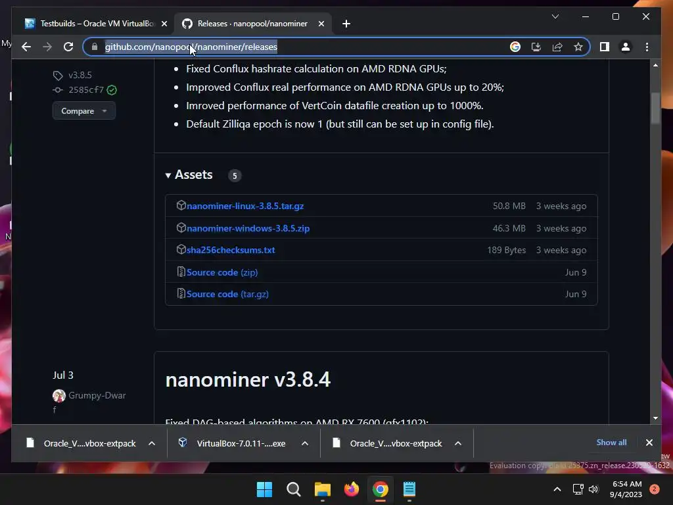Open File Explorer from the taskbar
The image size is (673, 505).
(x=322, y=489)
